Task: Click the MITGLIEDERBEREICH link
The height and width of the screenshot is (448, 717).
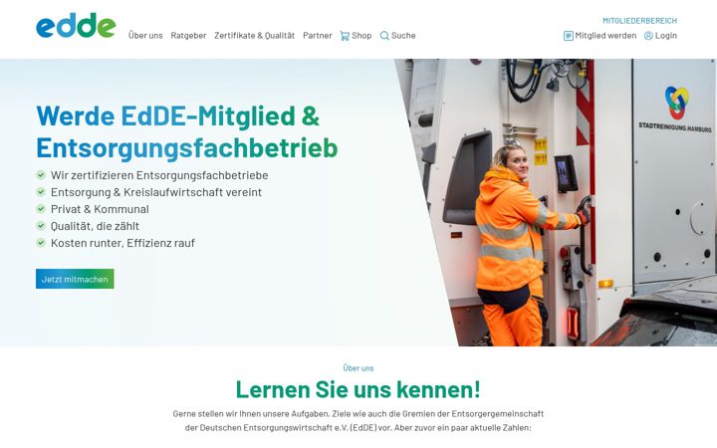Action: (639, 21)
